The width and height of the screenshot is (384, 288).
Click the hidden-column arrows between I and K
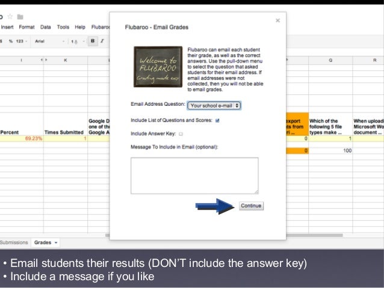[x=43, y=60]
